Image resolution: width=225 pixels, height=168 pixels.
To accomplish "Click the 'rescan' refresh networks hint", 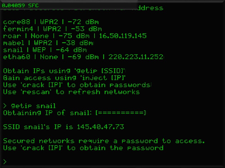I will point(71,92).
